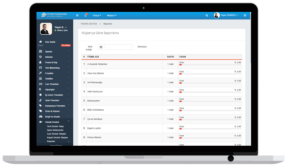Viewport: 289px width, 167px height.
Task: Go to Yeni Destek Talep
Action: pos(55,126)
